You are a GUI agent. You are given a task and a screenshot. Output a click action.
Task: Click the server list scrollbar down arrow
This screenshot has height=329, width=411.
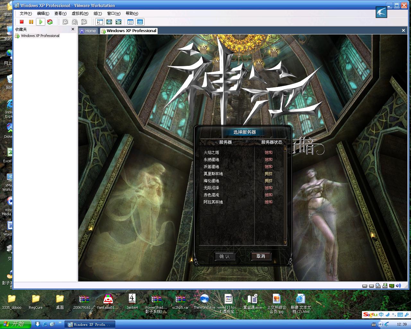click(x=284, y=242)
